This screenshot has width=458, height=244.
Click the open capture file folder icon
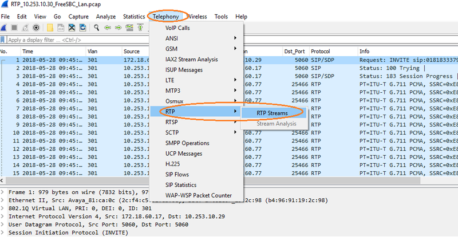50,27
